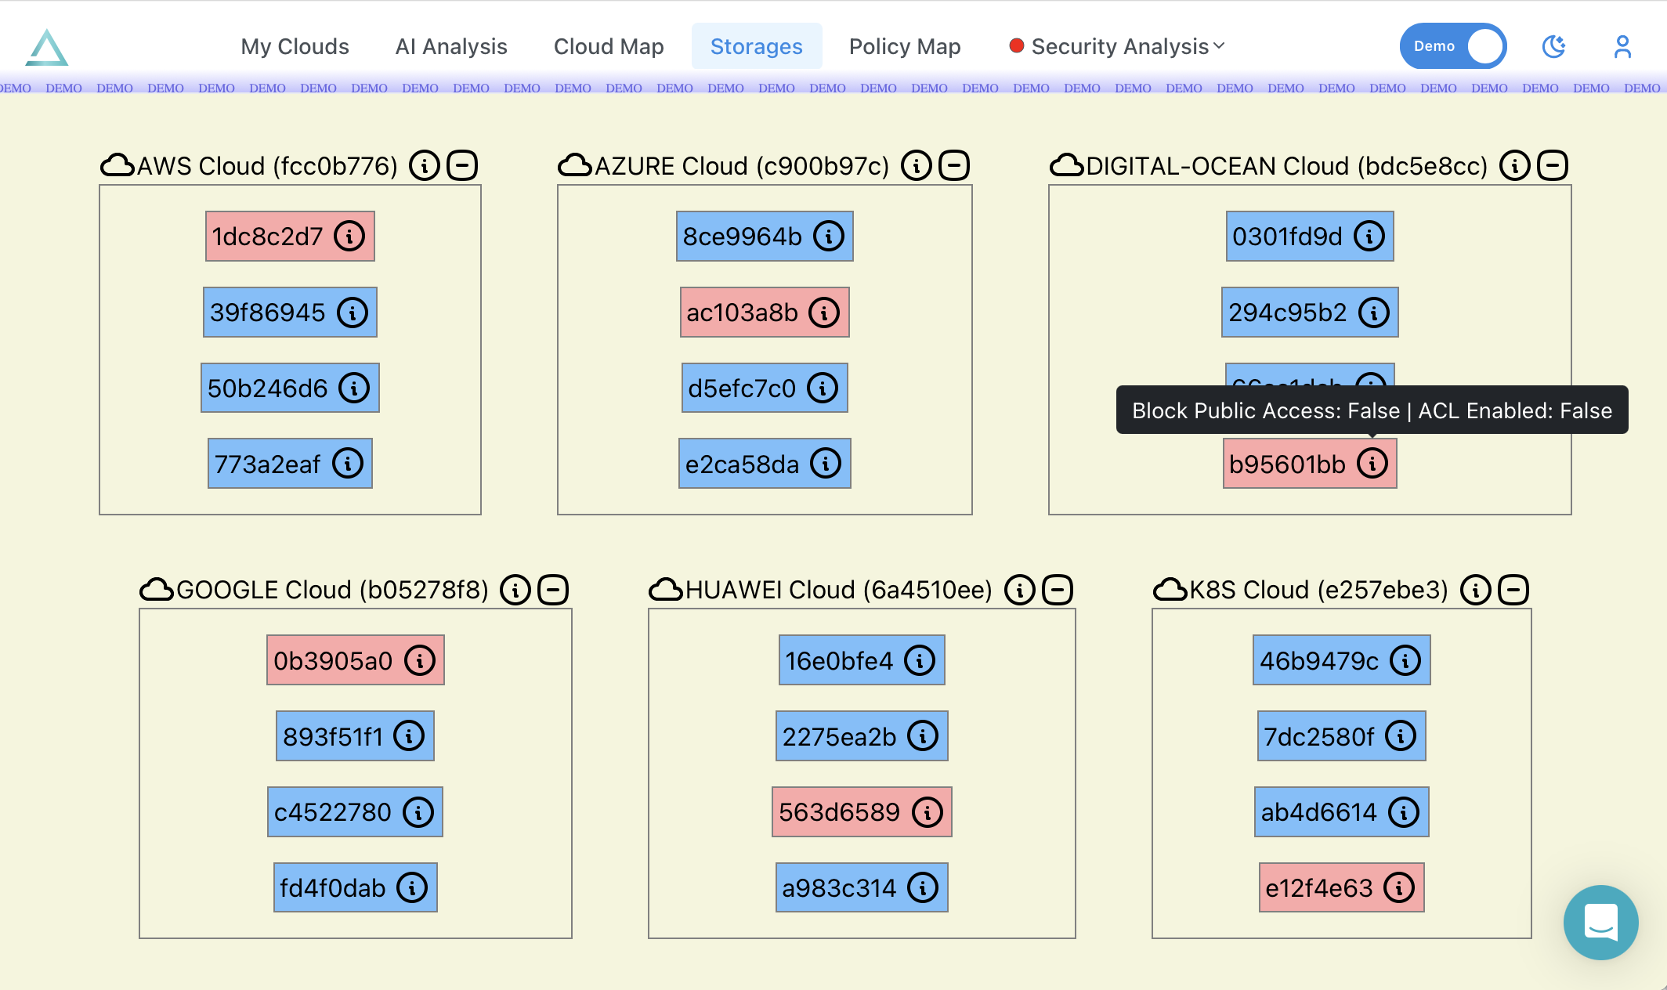Open K8S Cloud info icon

click(1476, 590)
